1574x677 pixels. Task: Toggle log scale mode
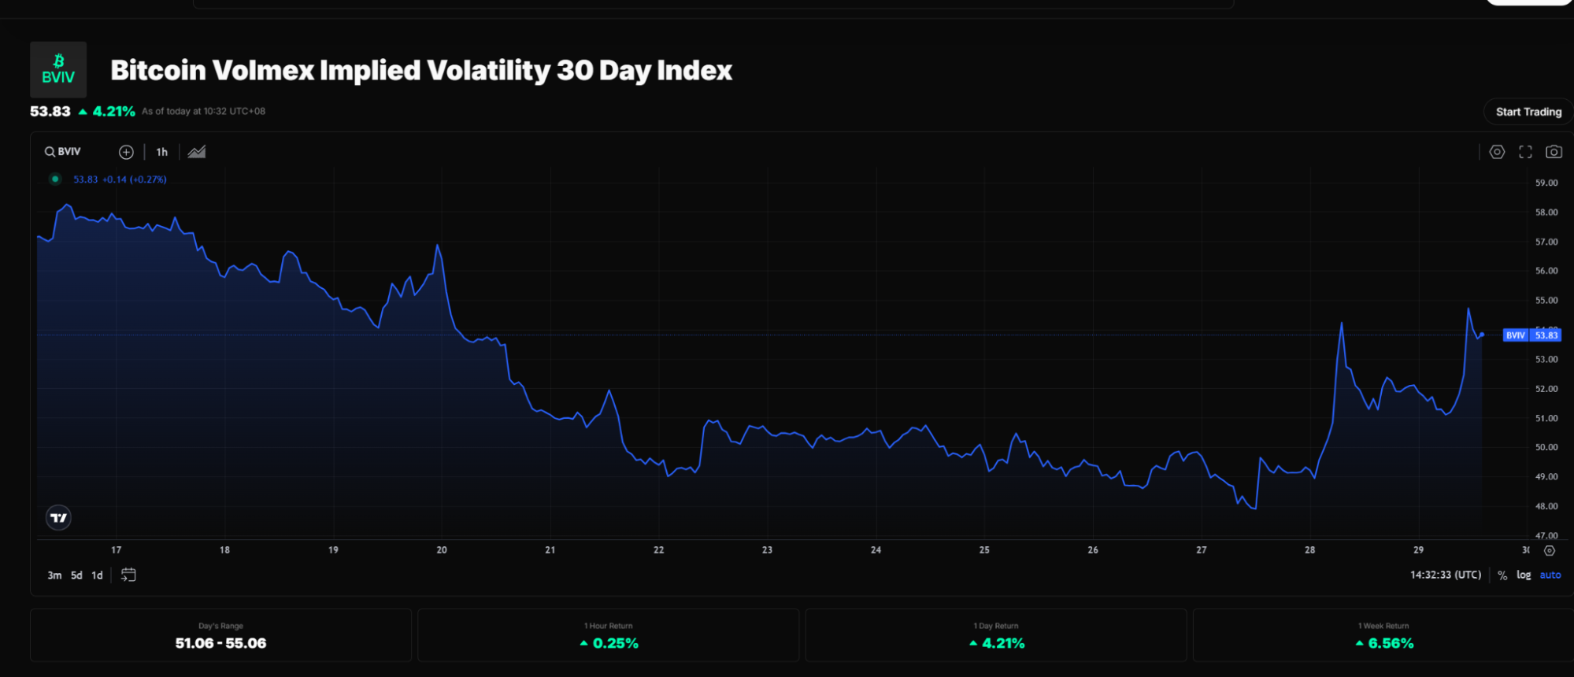pos(1524,575)
